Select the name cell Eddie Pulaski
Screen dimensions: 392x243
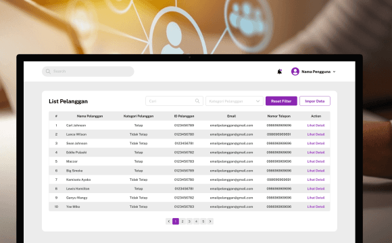click(76, 153)
